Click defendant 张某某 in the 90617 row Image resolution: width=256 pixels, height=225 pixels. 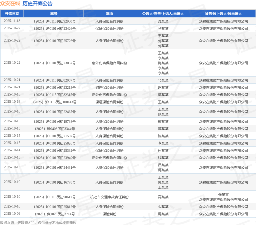tap(223, 194)
